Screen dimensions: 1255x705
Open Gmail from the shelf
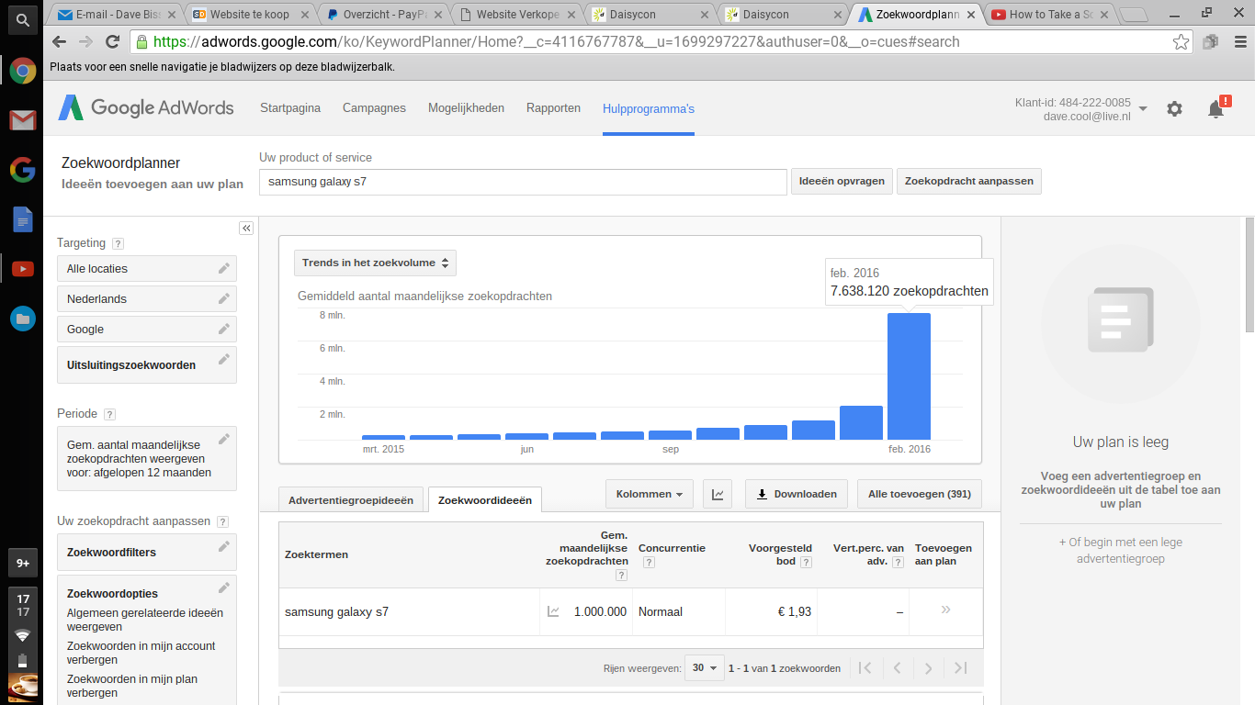click(22, 120)
